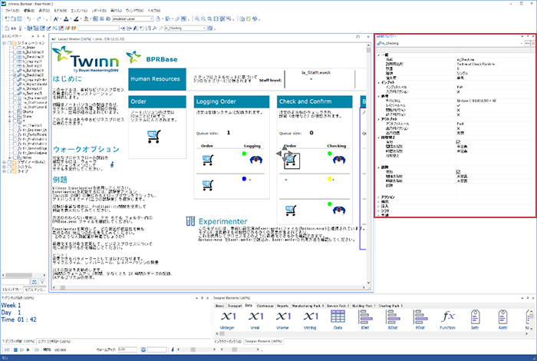Add a VReal data element
537x361 pixels.
click(255, 316)
